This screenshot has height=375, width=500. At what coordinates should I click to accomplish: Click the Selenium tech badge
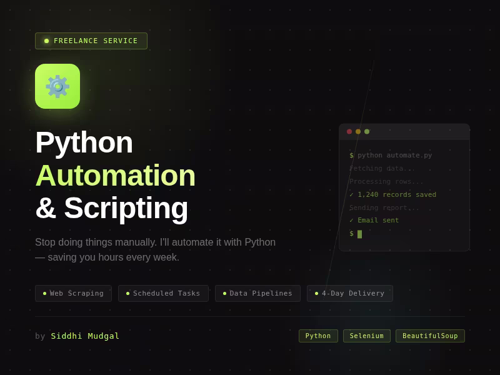(x=367, y=336)
